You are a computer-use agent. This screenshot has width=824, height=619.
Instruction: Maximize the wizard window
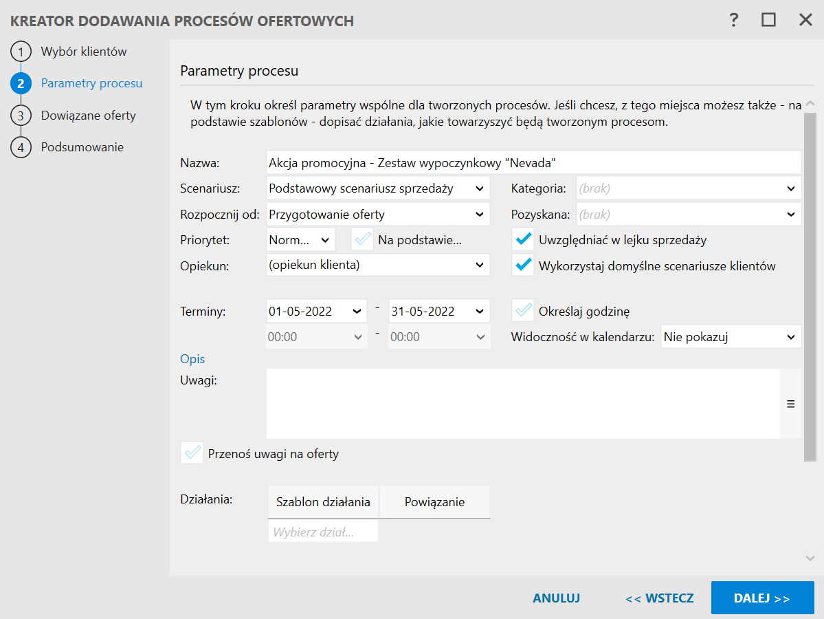(768, 20)
